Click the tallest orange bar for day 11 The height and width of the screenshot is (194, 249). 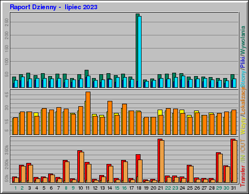click(88, 113)
